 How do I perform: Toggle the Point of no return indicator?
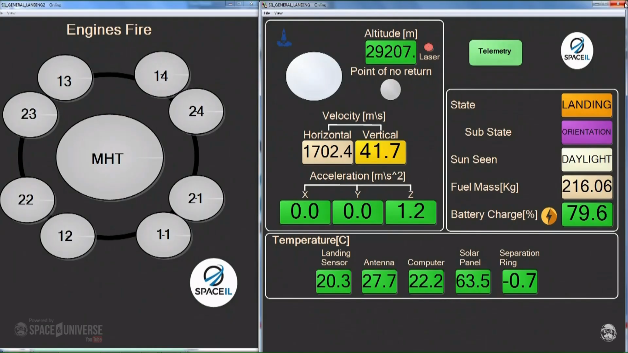[x=391, y=89]
